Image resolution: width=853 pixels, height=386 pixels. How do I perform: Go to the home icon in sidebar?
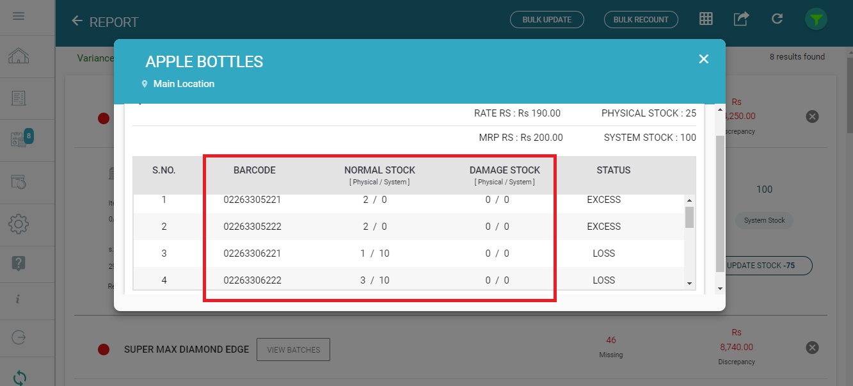pos(19,56)
